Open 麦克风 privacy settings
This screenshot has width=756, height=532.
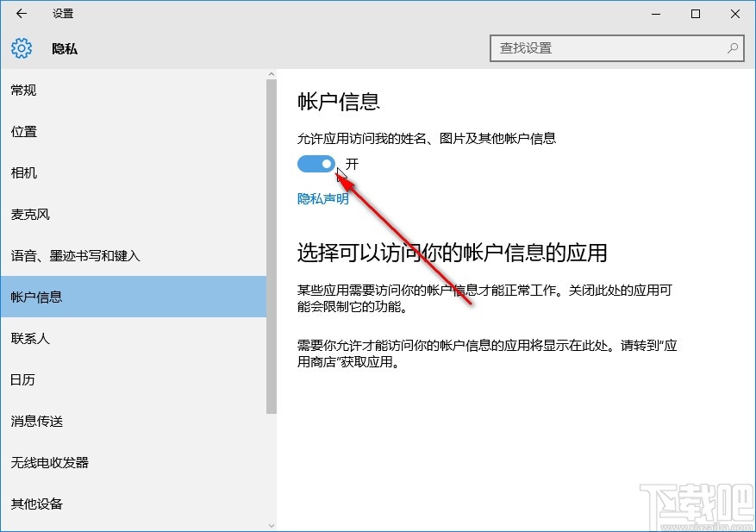tap(30, 214)
